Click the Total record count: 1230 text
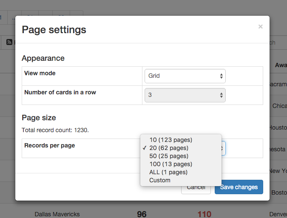This screenshot has width=287, height=218. [x=55, y=130]
